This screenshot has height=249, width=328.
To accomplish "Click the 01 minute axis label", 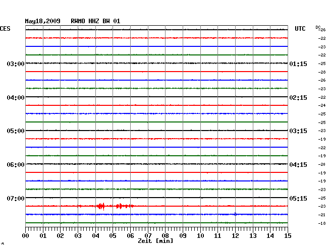I will click(x=43, y=235).
